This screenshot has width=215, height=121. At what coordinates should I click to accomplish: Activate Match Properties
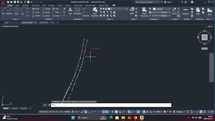point(144,12)
